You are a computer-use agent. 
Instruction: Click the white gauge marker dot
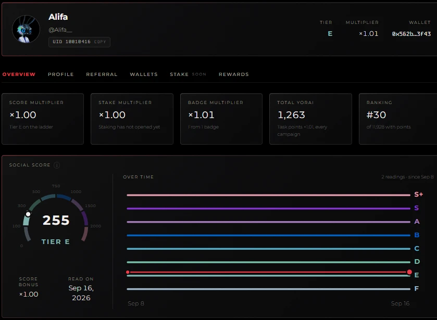pyautogui.click(x=28, y=214)
